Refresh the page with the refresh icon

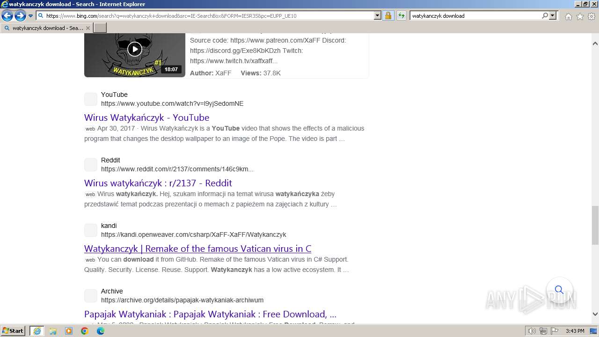401,15
